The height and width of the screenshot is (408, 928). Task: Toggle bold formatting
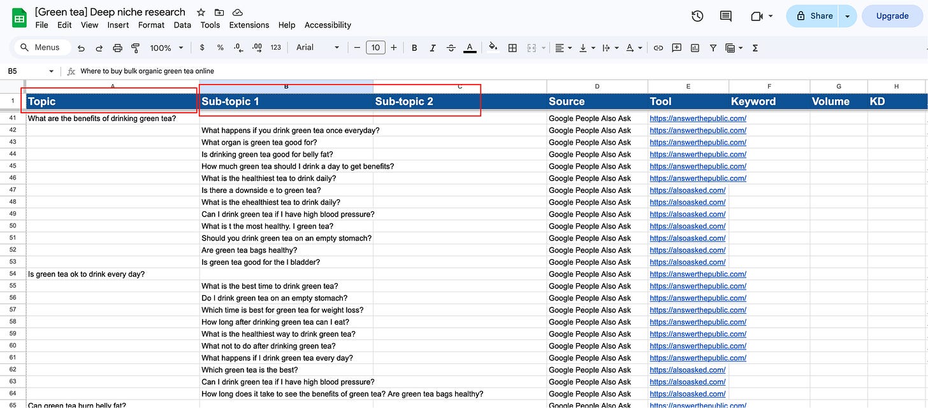pyautogui.click(x=414, y=48)
